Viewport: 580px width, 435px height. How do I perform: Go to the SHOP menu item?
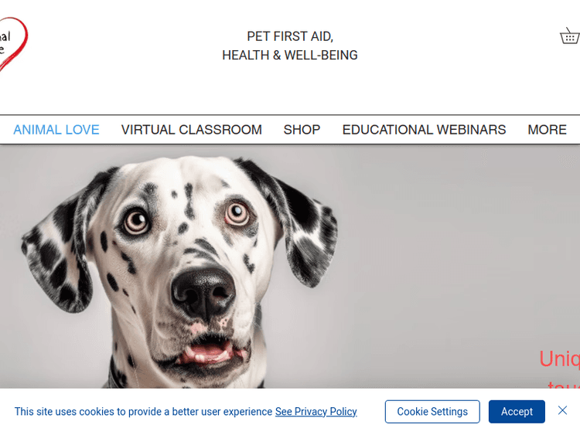[x=302, y=130]
